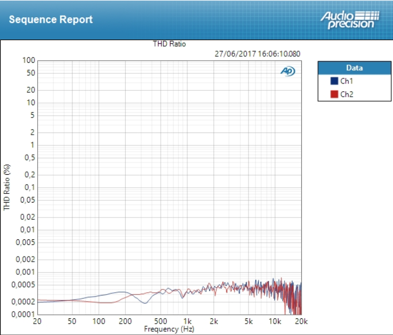The image size is (393, 335).
Task: Click the AP watermark icon inside graph
Action: (287, 71)
